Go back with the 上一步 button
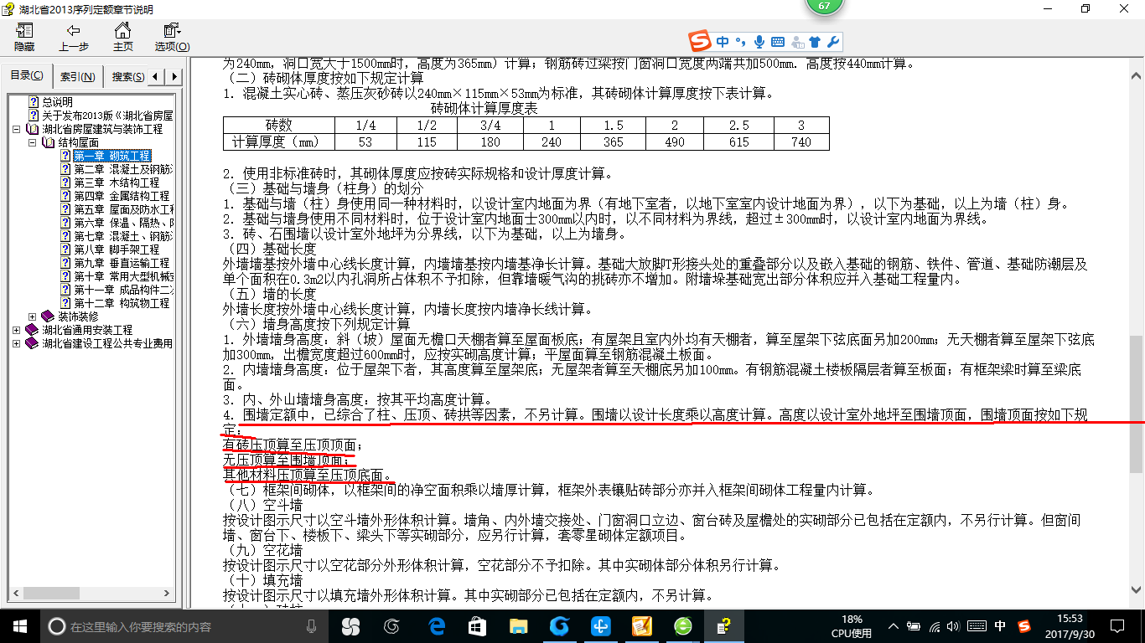 coord(74,37)
